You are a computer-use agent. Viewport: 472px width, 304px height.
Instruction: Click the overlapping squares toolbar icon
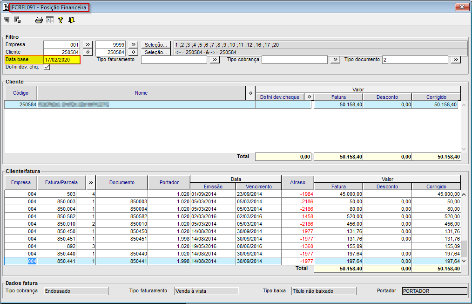pyautogui.click(x=18, y=20)
